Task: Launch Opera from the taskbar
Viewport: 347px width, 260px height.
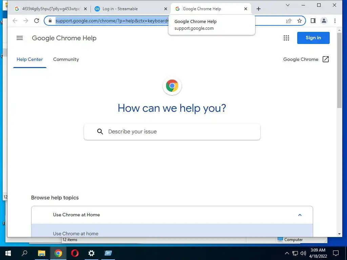Action: pyautogui.click(x=75, y=253)
